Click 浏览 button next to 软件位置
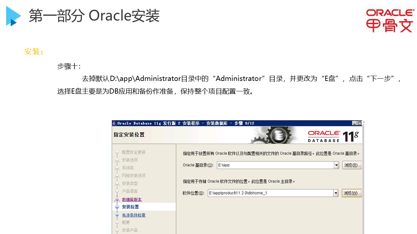Viewport: 417px width, 234px height. 352,193
